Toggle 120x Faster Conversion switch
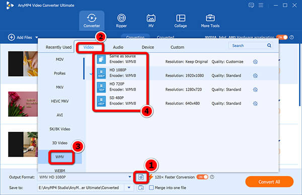 click(x=202, y=177)
